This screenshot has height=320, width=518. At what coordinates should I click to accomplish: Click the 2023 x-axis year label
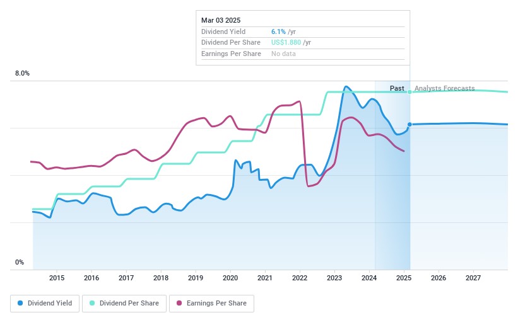click(x=334, y=278)
